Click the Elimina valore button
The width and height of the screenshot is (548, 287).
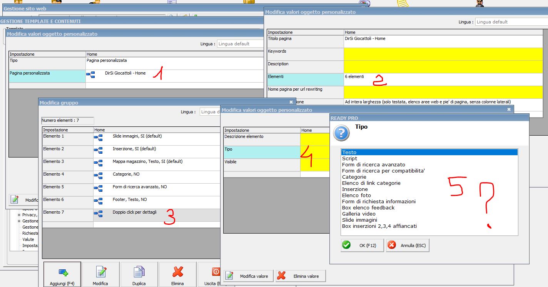pyautogui.click(x=301, y=276)
